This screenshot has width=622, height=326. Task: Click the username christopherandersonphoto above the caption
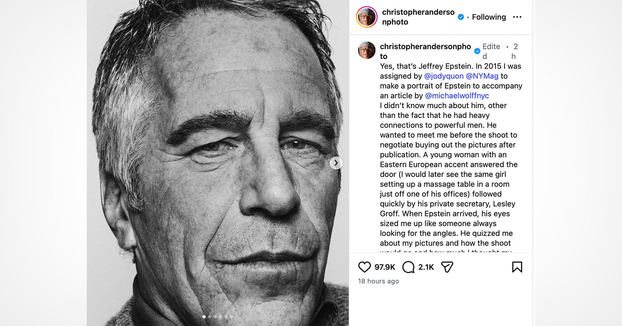pos(426,47)
